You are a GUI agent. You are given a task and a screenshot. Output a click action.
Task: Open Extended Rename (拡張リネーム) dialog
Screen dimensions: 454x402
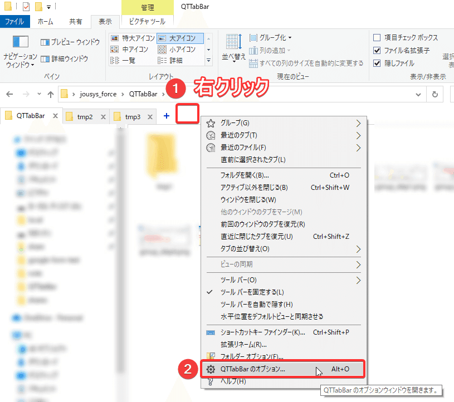tap(283, 345)
